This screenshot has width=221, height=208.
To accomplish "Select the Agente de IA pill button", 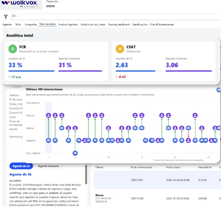I will pos(21,166).
